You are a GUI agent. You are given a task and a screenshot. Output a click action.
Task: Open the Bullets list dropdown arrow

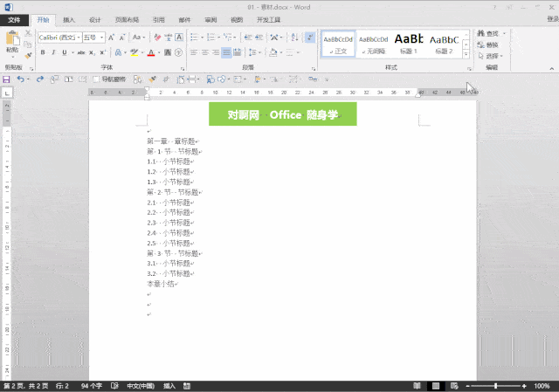[202, 38]
